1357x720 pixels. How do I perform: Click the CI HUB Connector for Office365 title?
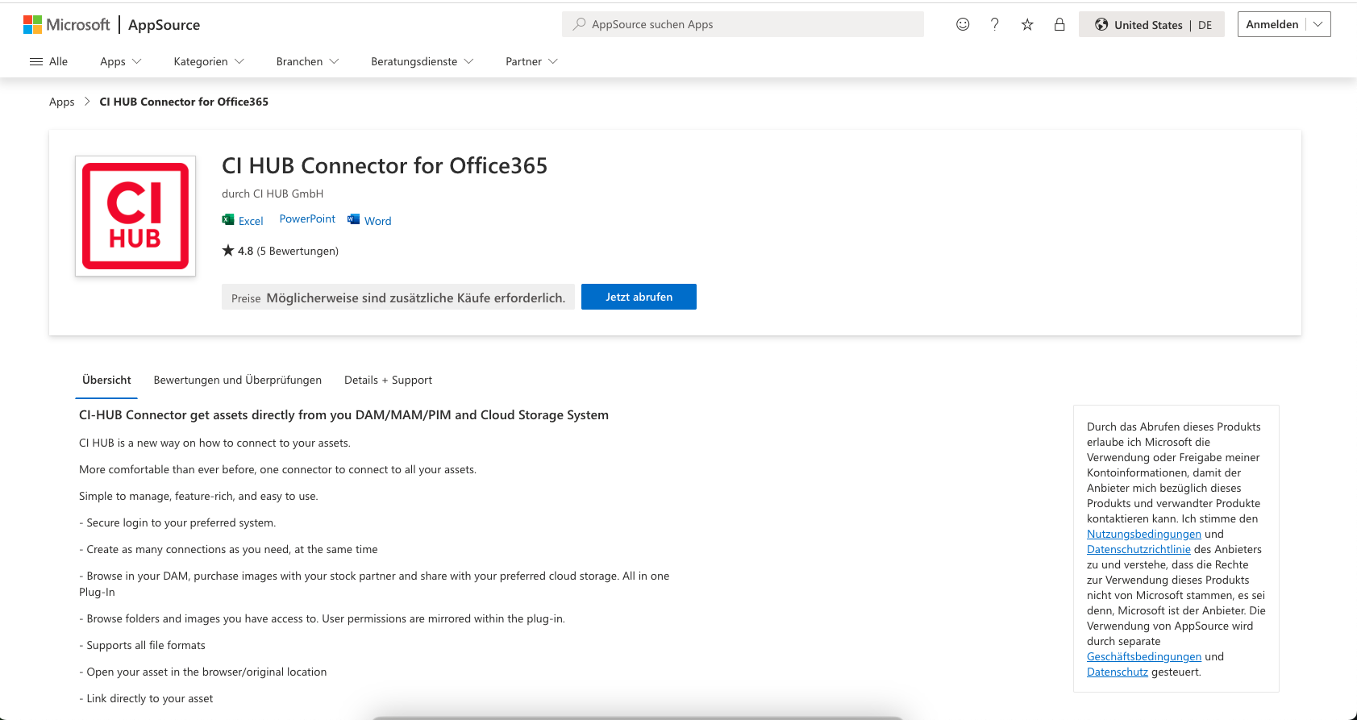[385, 165]
